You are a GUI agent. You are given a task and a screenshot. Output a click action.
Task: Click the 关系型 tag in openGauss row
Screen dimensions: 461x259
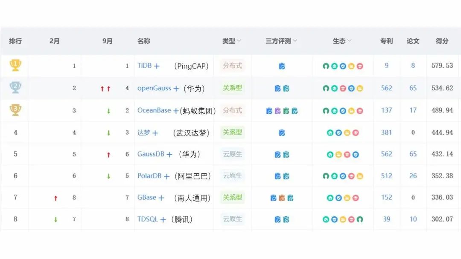pos(232,88)
